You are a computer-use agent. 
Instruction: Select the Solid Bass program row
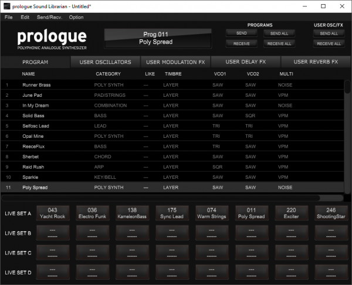[x=172, y=116]
